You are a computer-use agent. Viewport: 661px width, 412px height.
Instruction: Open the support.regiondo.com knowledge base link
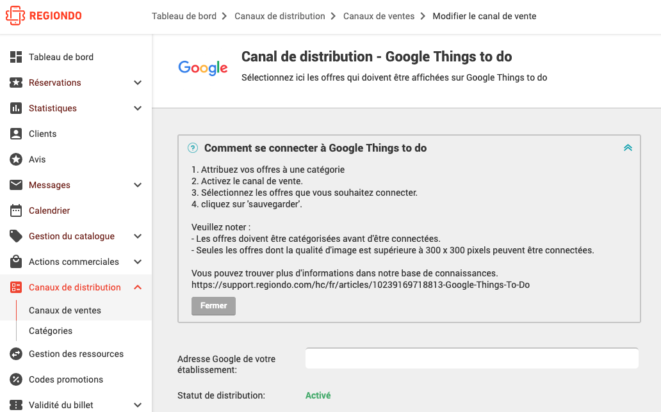pos(361,285)
